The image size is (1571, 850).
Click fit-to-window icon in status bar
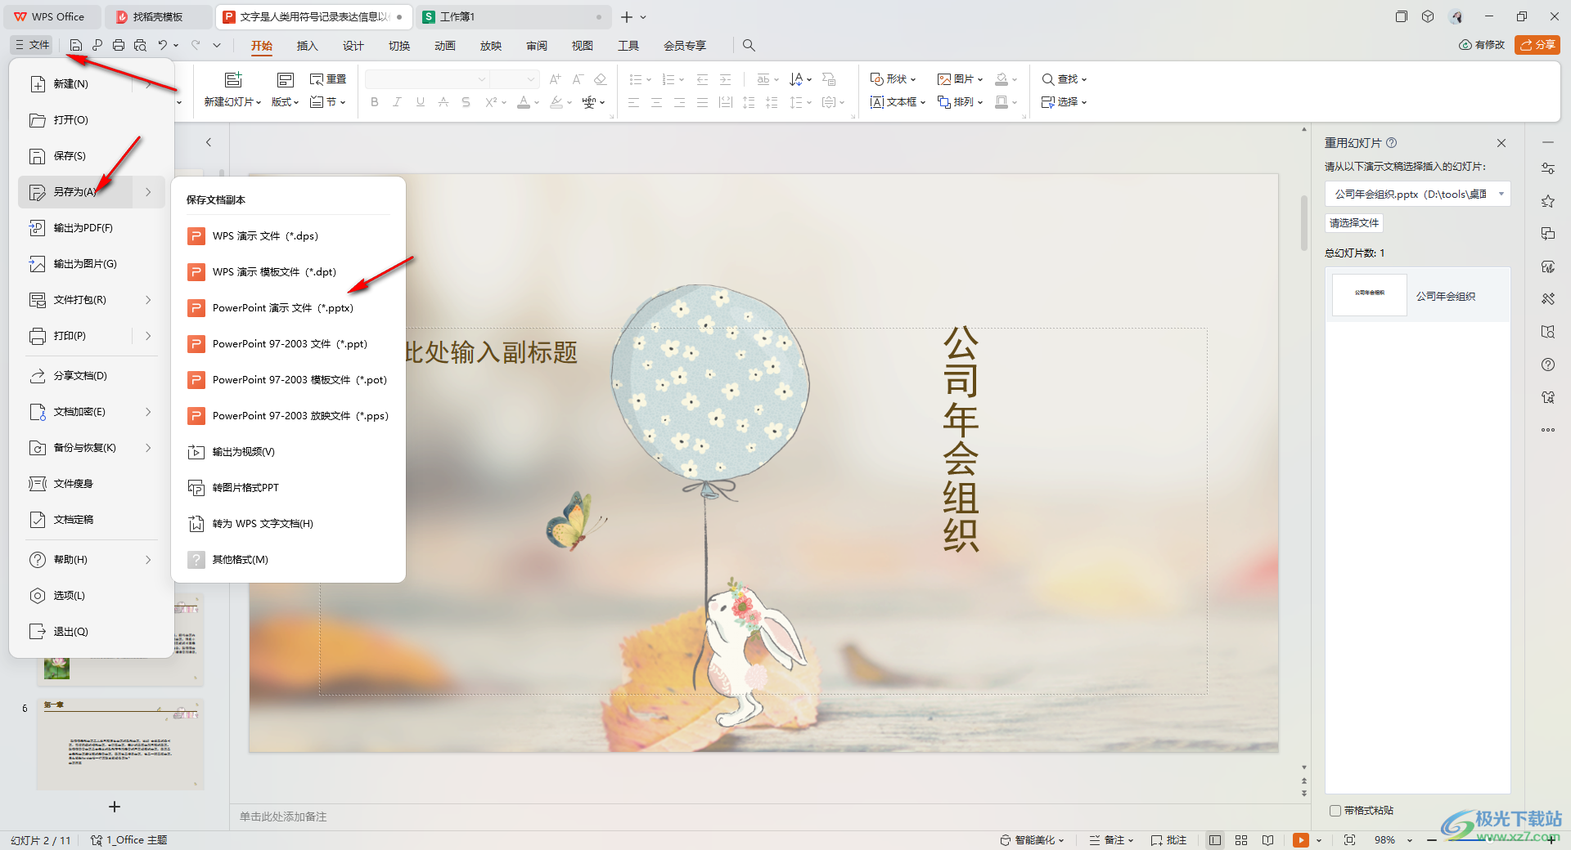1350,840
